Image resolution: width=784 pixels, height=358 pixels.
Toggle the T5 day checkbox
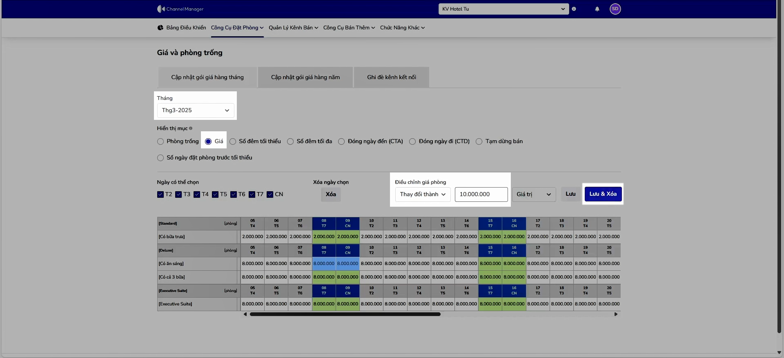pos(215,194)
